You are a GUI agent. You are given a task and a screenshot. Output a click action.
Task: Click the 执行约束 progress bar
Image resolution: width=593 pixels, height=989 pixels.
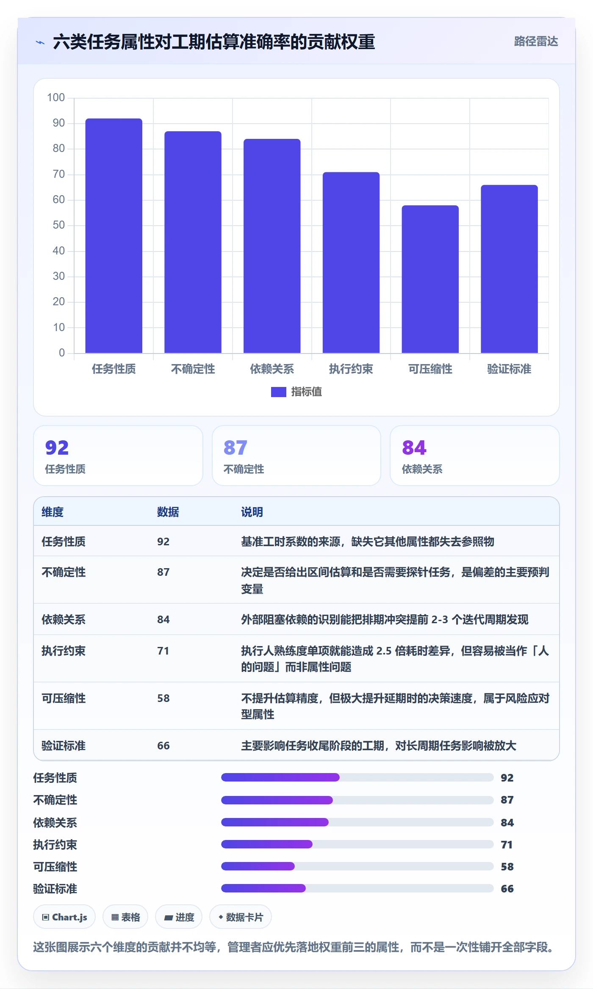[357, 844]
